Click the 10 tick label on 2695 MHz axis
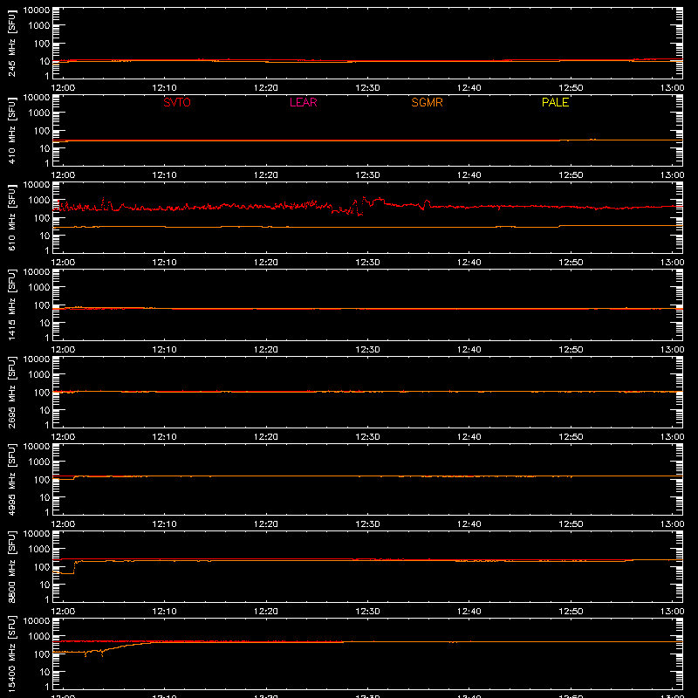 [44, 410]
